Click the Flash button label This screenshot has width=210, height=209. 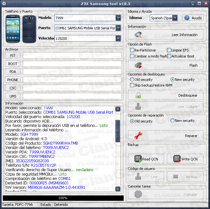coord(193,65)
